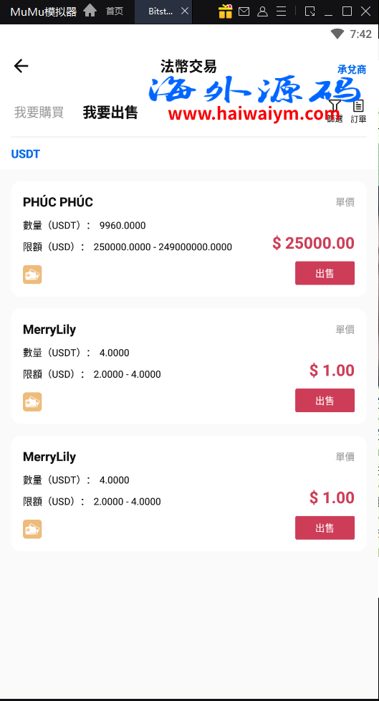Switch to the 首页 emulator tab
The height and width of the screenshot is (701, 379).
115,11
